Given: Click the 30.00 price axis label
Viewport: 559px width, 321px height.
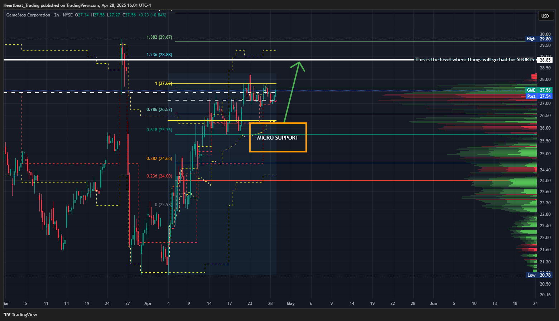Looking at the screenshot, I should point(545,34).
